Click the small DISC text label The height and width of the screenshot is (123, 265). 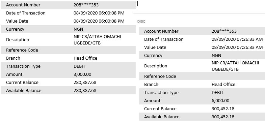tap(141, 22)
